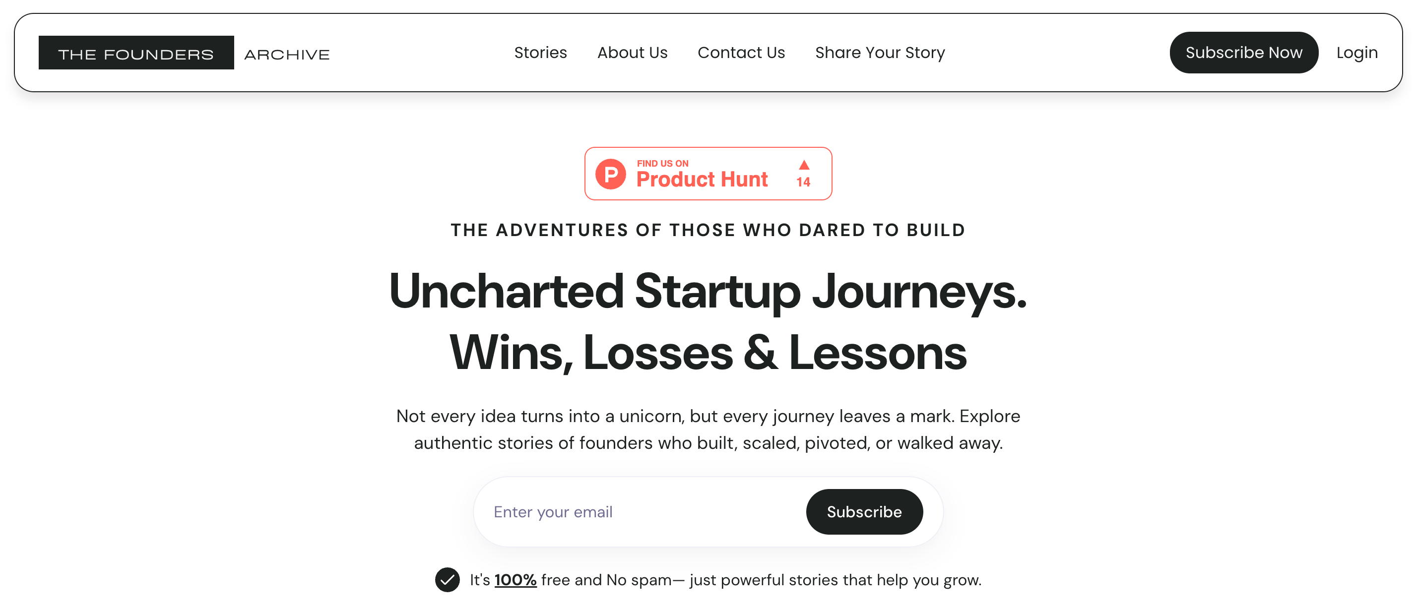This screenshot has width=1417, height=614.
Task: Open the Stories nav item
Action: (x=540, y=53)
